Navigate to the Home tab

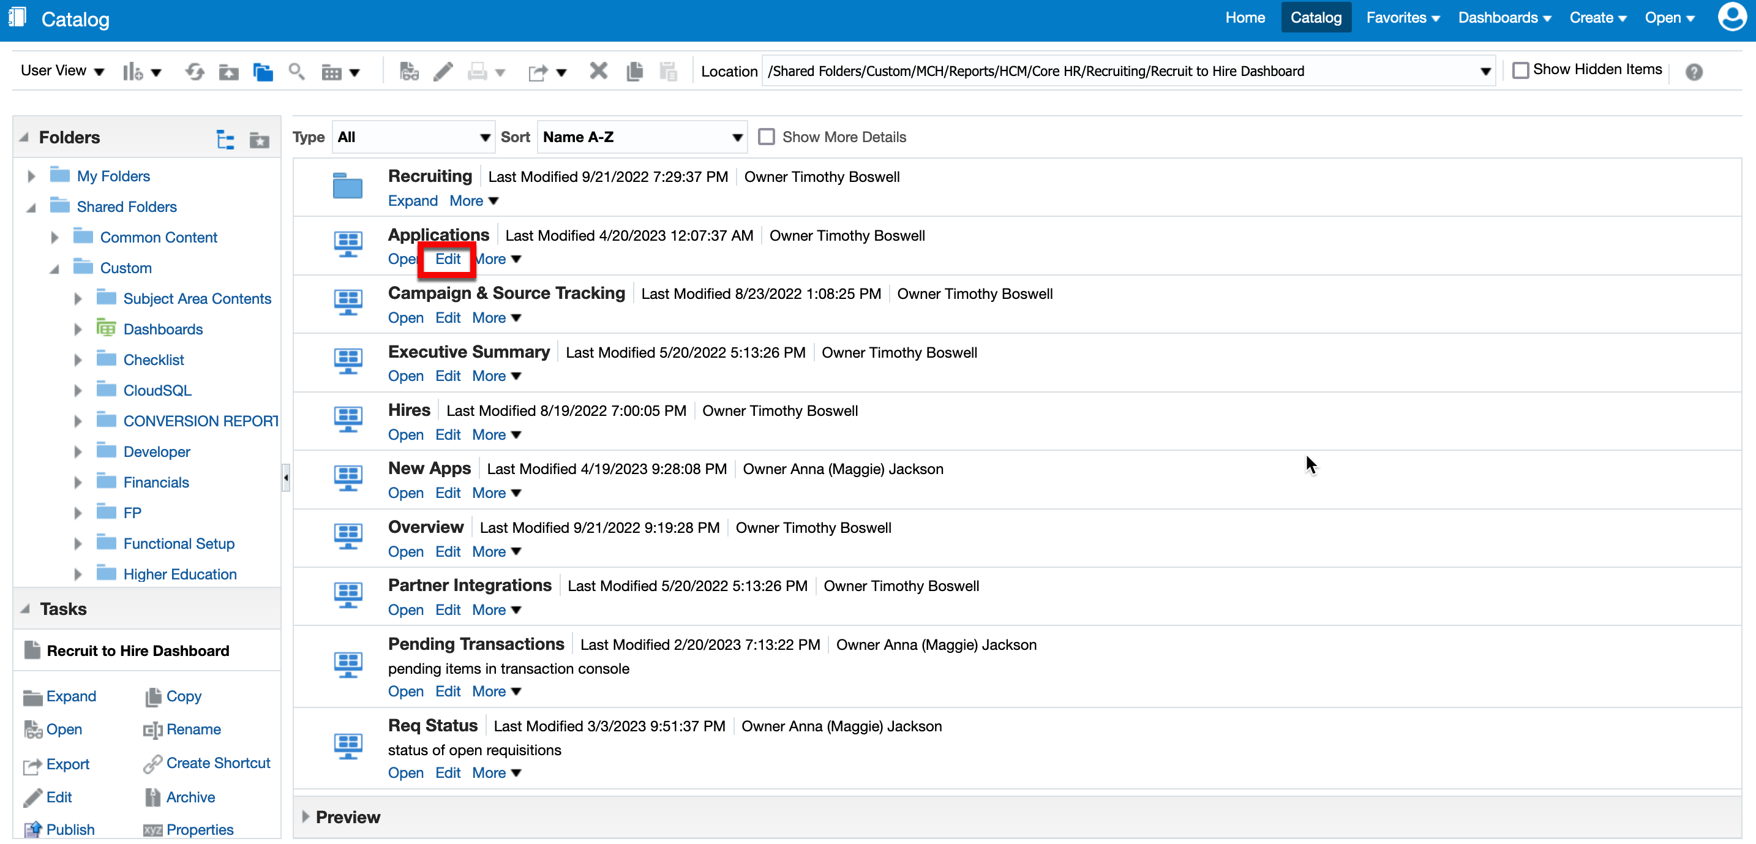(1245, 18)
